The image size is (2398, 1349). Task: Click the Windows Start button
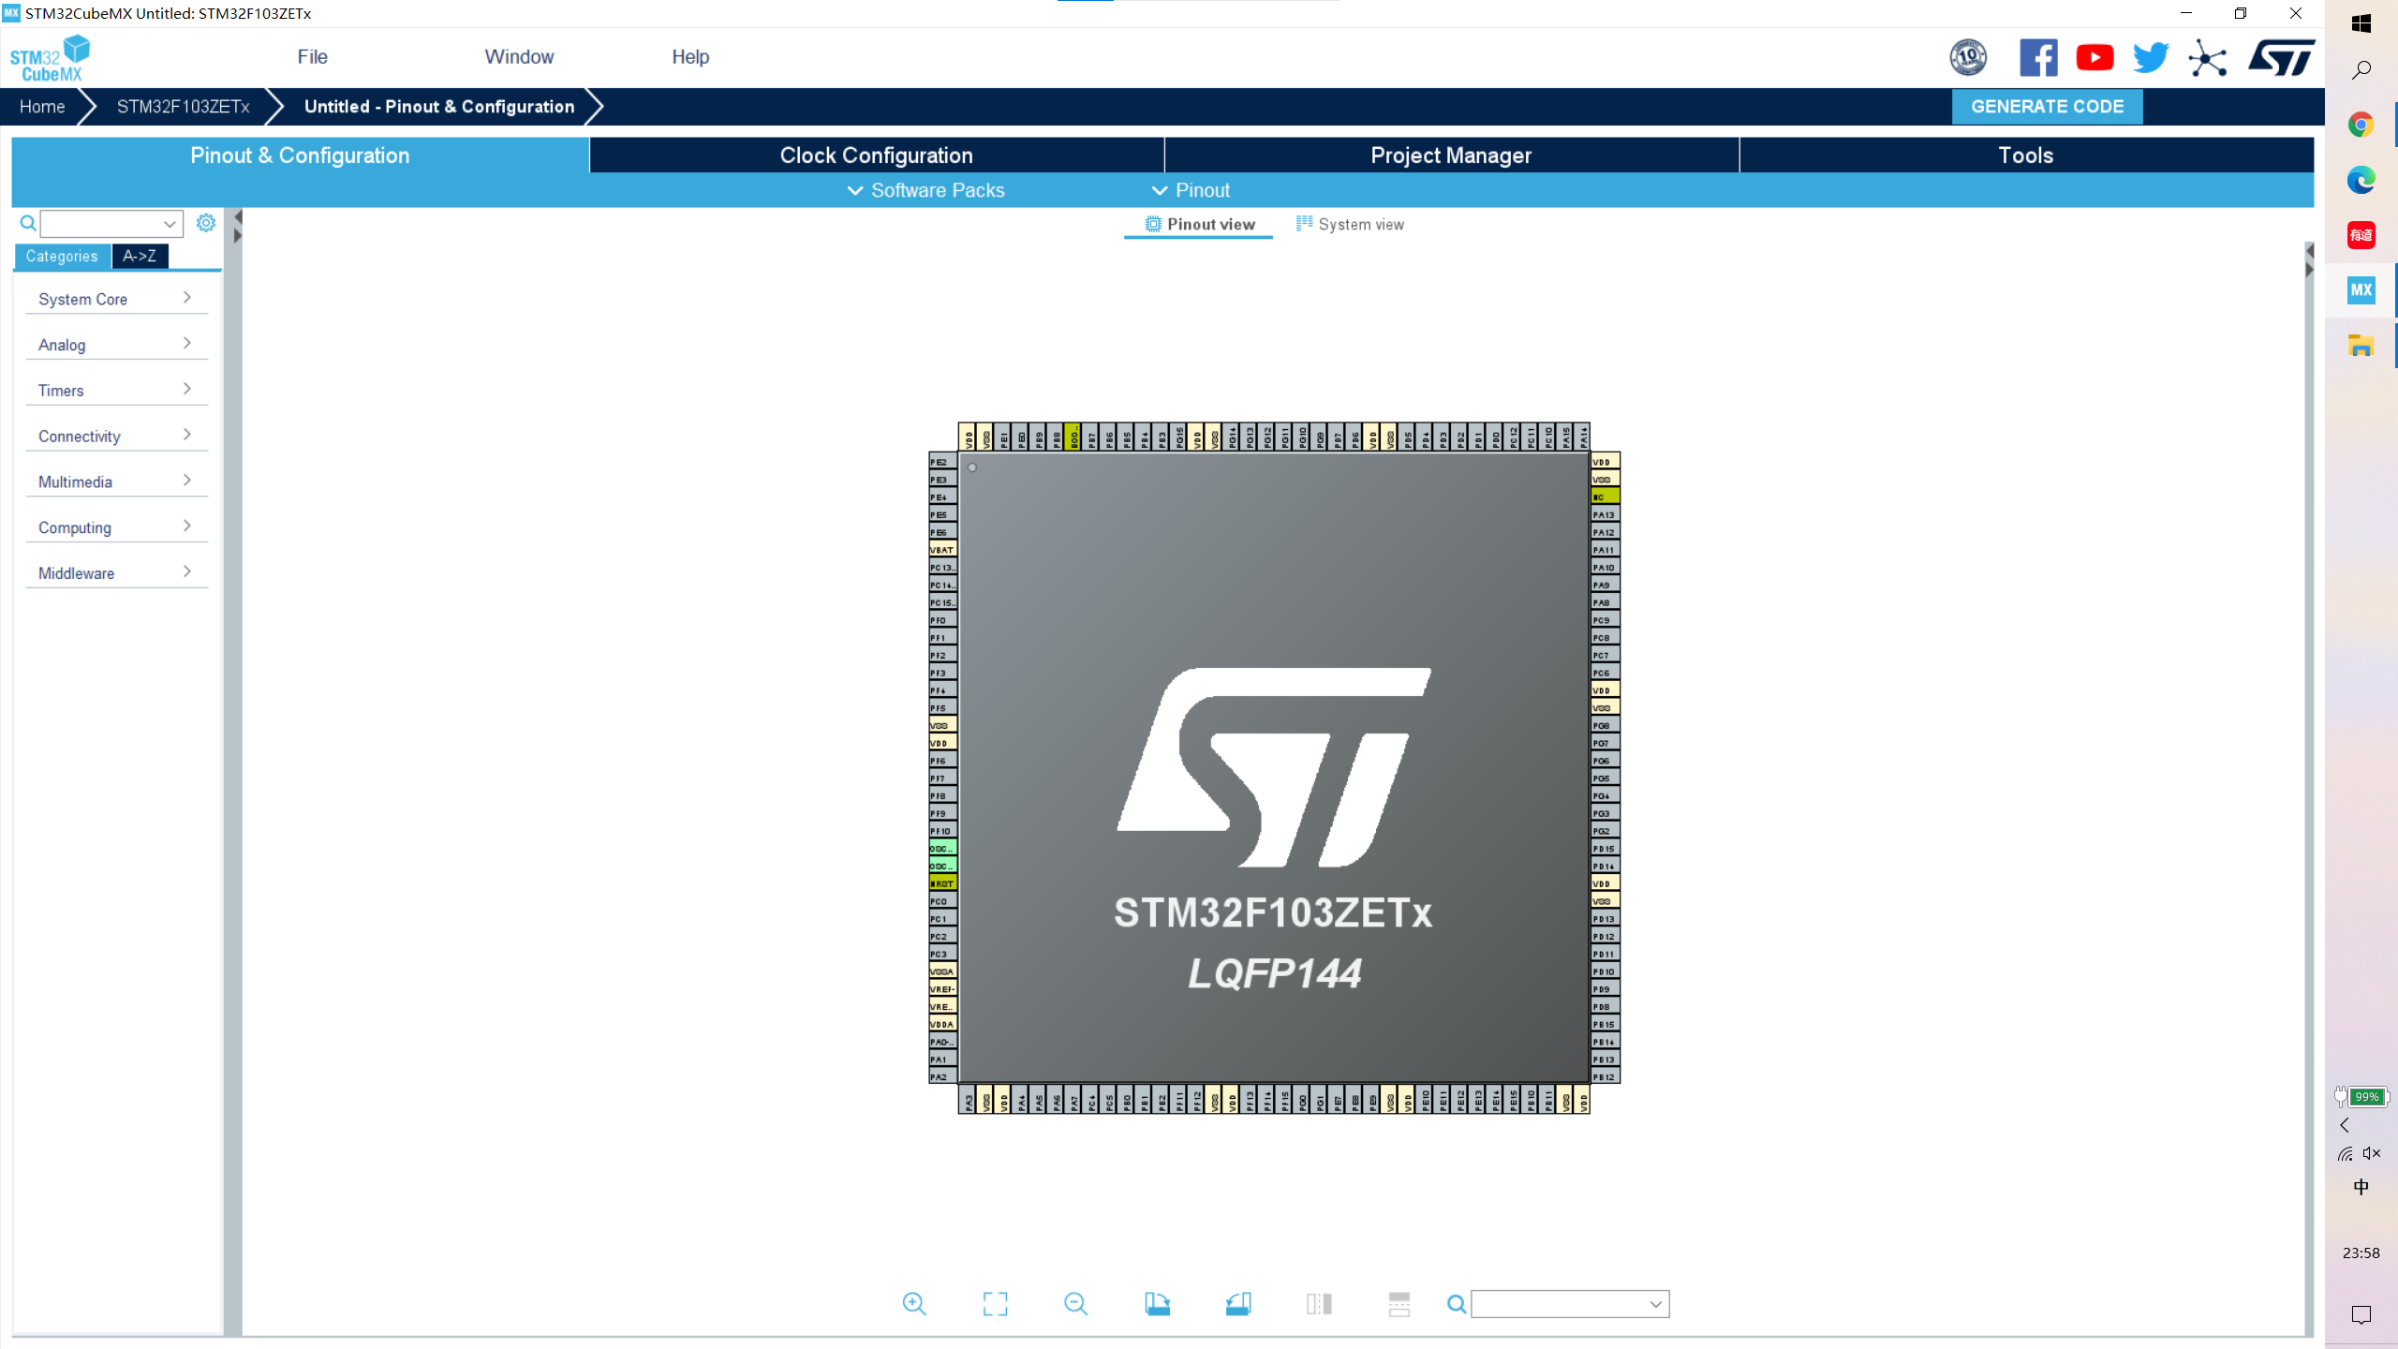(2361, 23)
